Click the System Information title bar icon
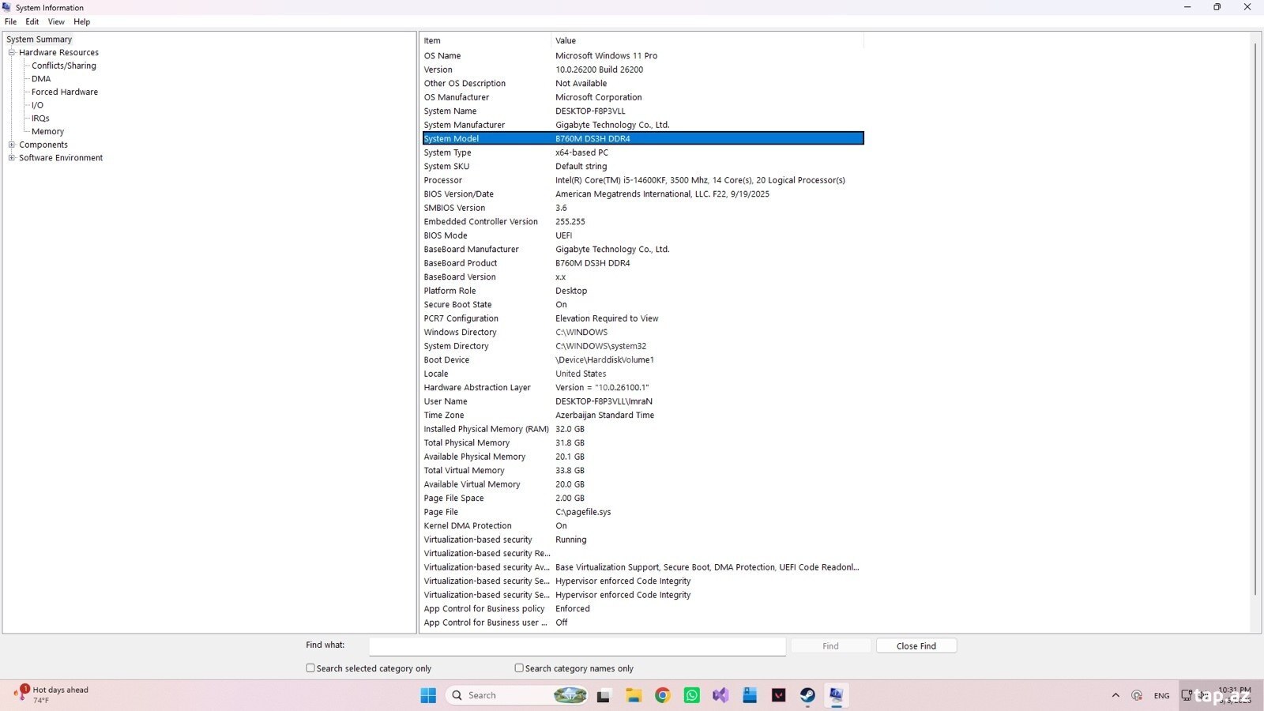 pos(7,7)
